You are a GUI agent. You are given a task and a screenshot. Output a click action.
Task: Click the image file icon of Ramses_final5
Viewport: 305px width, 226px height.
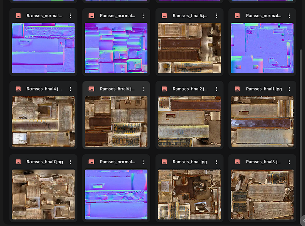point(164,16)
